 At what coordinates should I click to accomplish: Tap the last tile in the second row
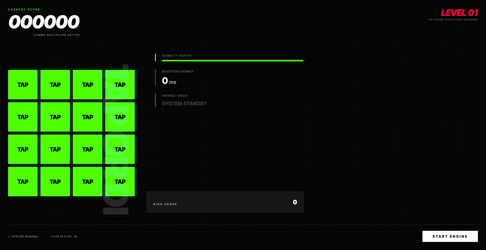tap(120, 117)
